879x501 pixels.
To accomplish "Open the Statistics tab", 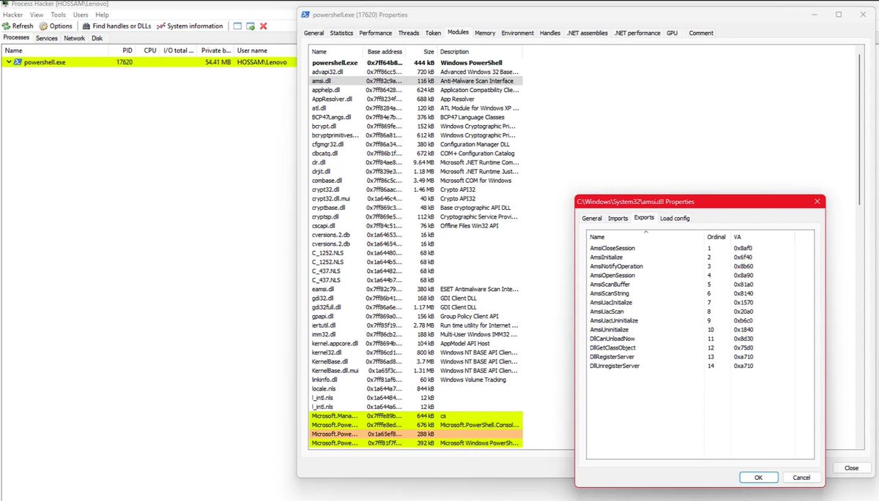I will point(341,33).
